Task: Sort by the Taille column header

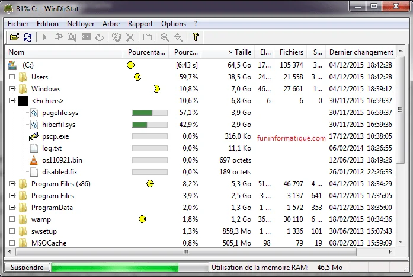Action: point(228,52)
